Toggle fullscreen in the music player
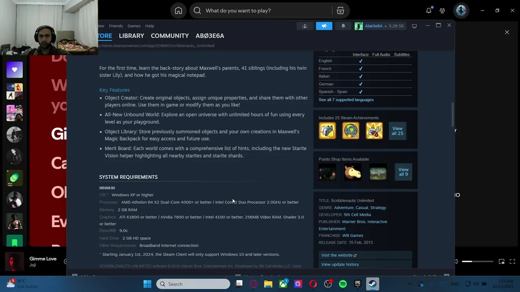520x292 pixels. [512, 262]
